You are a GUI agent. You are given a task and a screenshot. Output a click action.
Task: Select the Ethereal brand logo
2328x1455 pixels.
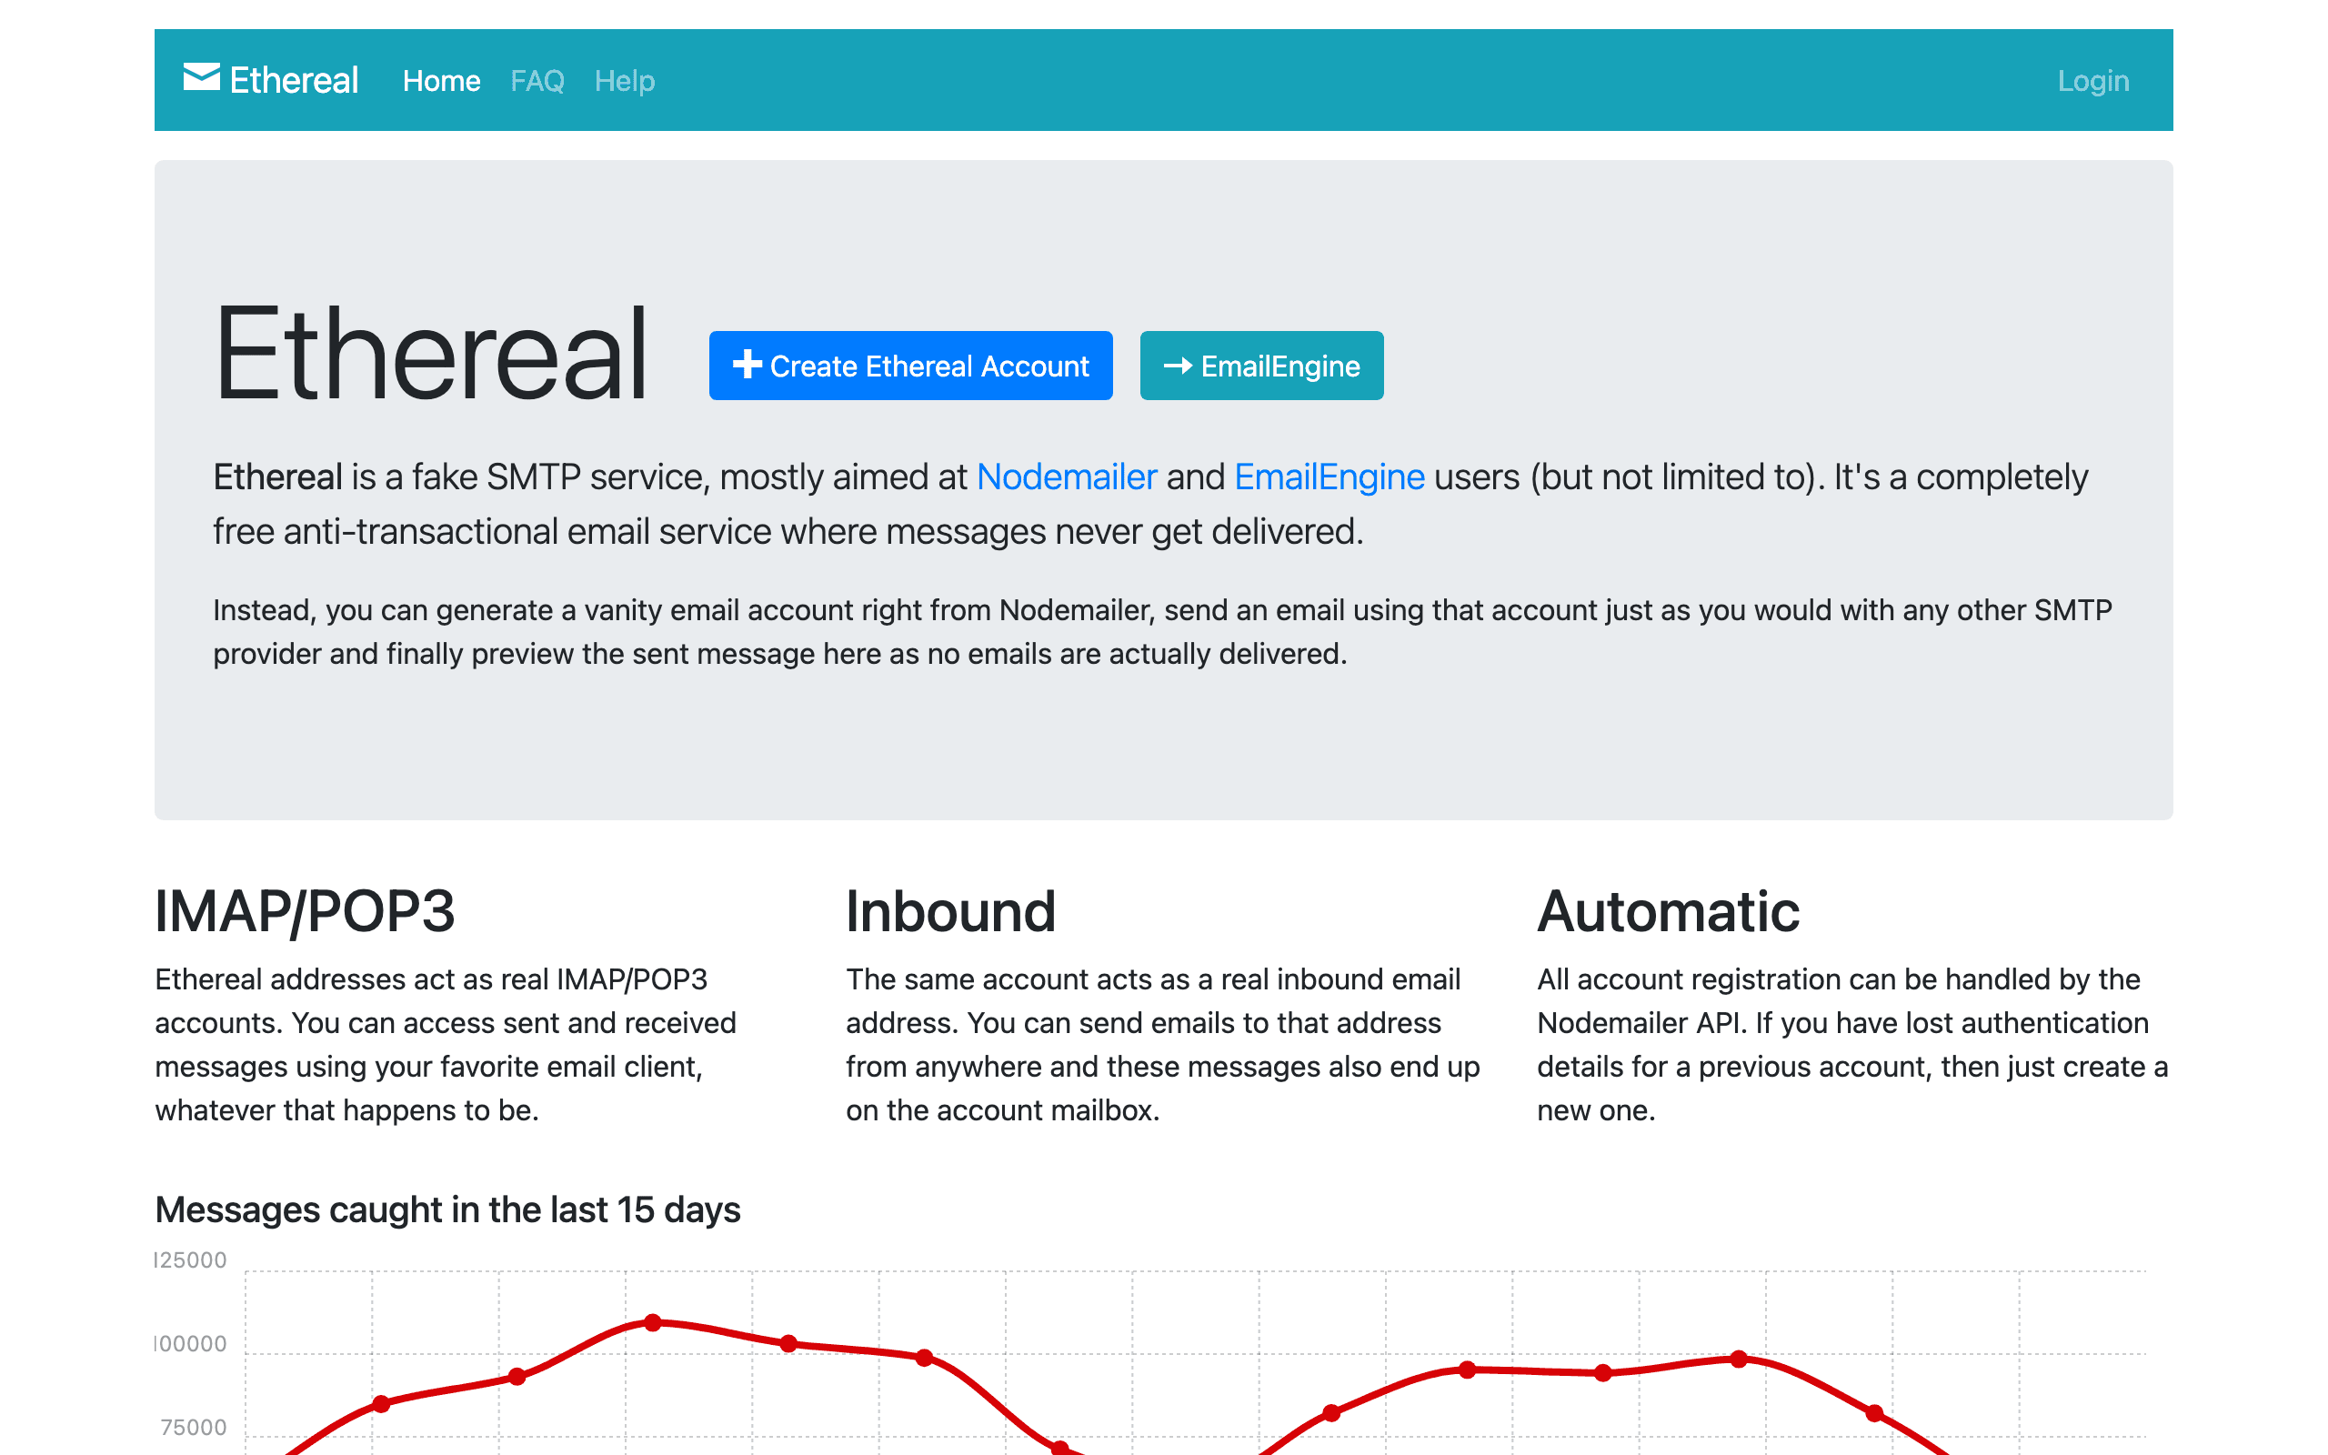click(272, 79)
